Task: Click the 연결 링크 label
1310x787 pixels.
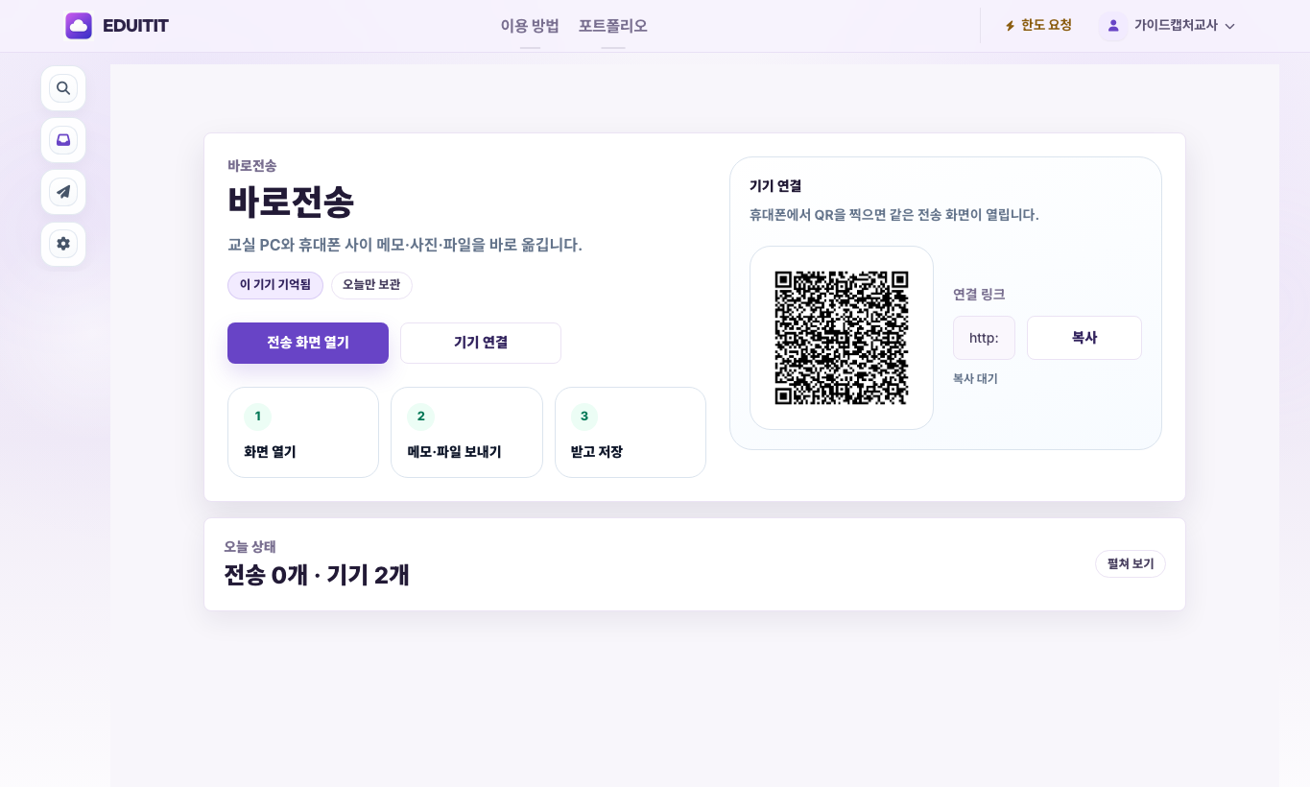Action: click(x=979, y=295)
